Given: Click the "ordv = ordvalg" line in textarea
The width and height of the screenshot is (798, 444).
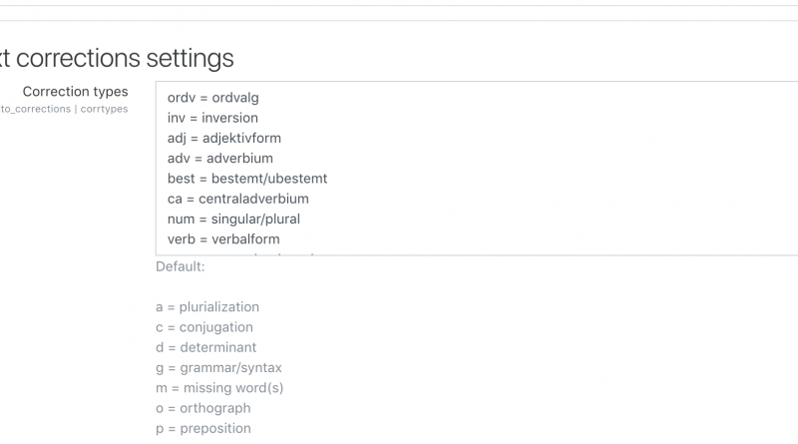Looking at the screenshot, I should tap(213, 98).
